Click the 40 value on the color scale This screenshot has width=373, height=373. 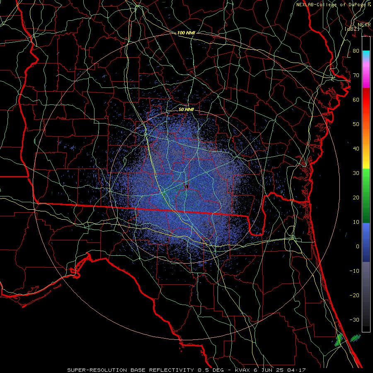click(356, 149)
